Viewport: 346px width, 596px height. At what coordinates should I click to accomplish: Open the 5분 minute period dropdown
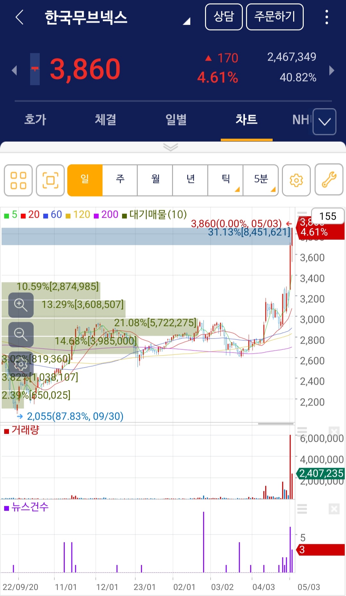261,180
